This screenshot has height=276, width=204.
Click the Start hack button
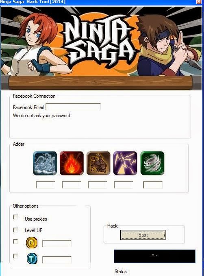coord(143,235)
